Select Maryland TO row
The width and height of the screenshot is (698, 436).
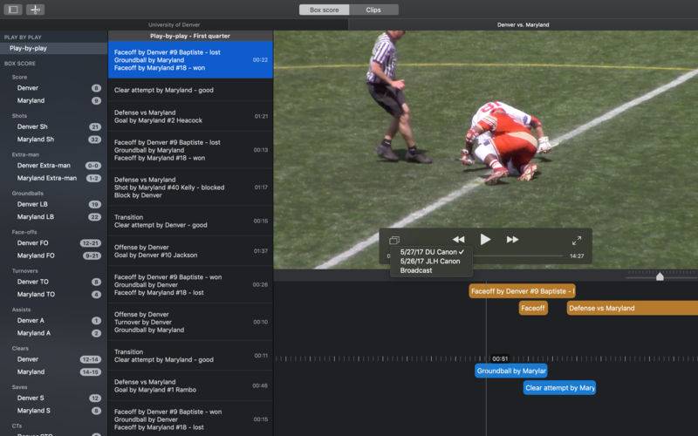[53, 294]
